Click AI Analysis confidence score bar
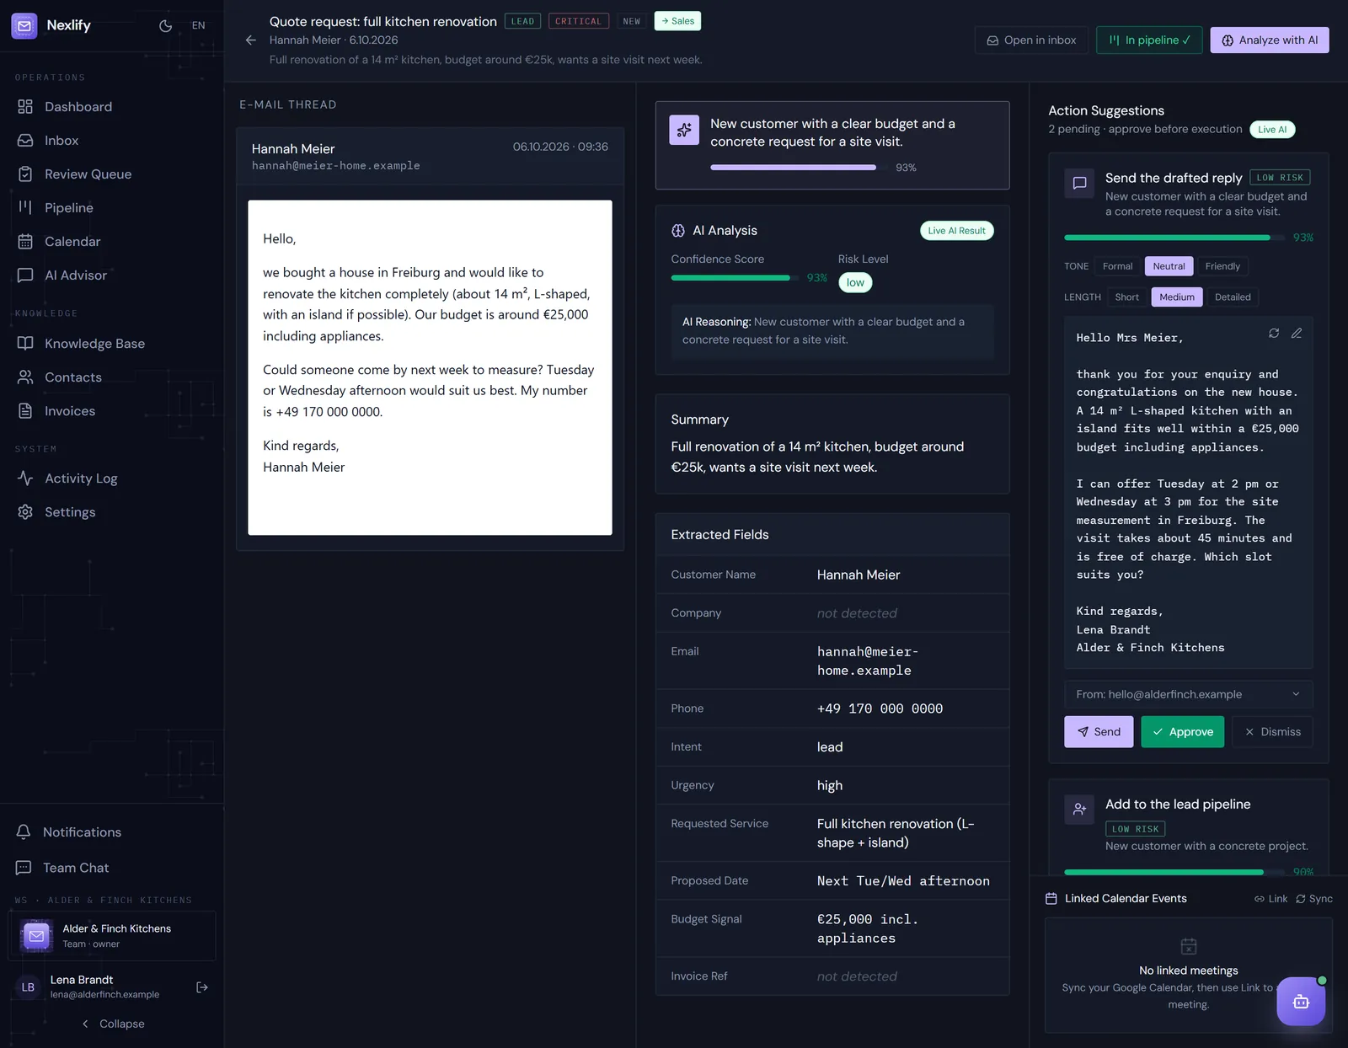This screenshot has height=1048, width=1348. 734,278
